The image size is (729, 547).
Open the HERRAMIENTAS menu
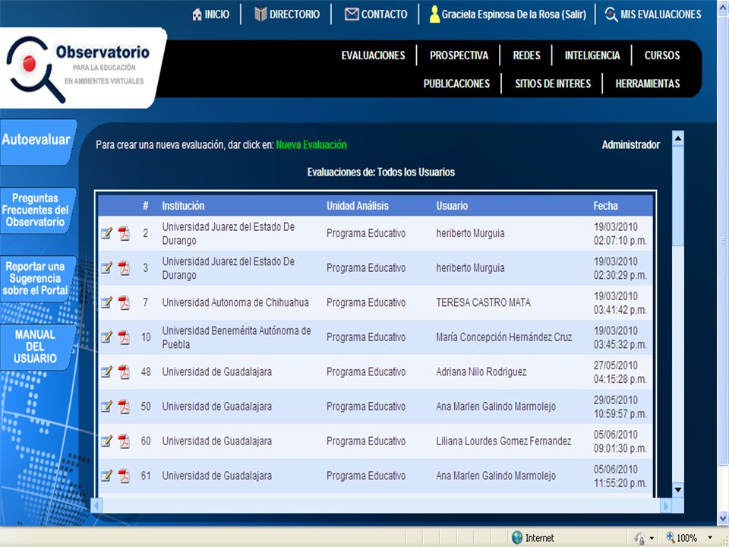click(x=648, y=84)
